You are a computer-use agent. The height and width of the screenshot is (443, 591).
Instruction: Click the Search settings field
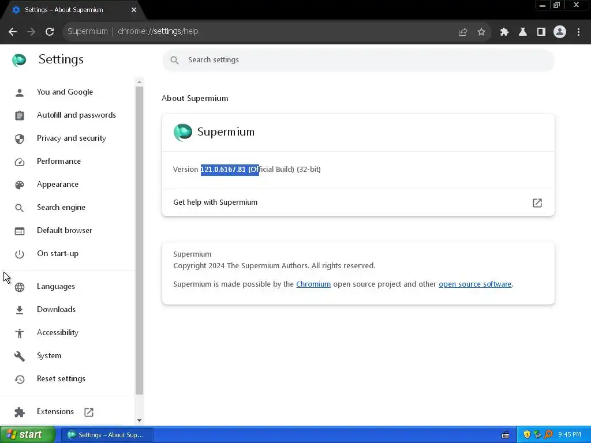(358, 60)
